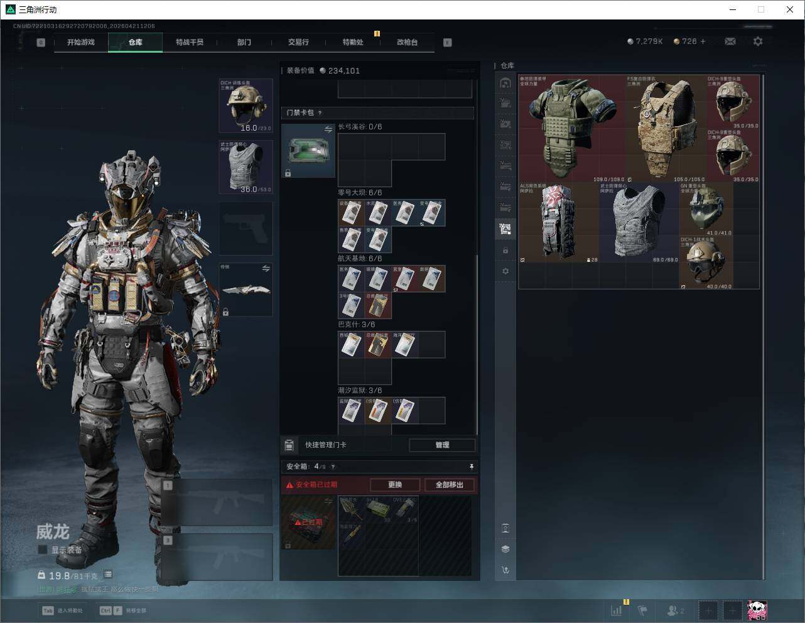Open the mail envelope icon

[730, 41]
